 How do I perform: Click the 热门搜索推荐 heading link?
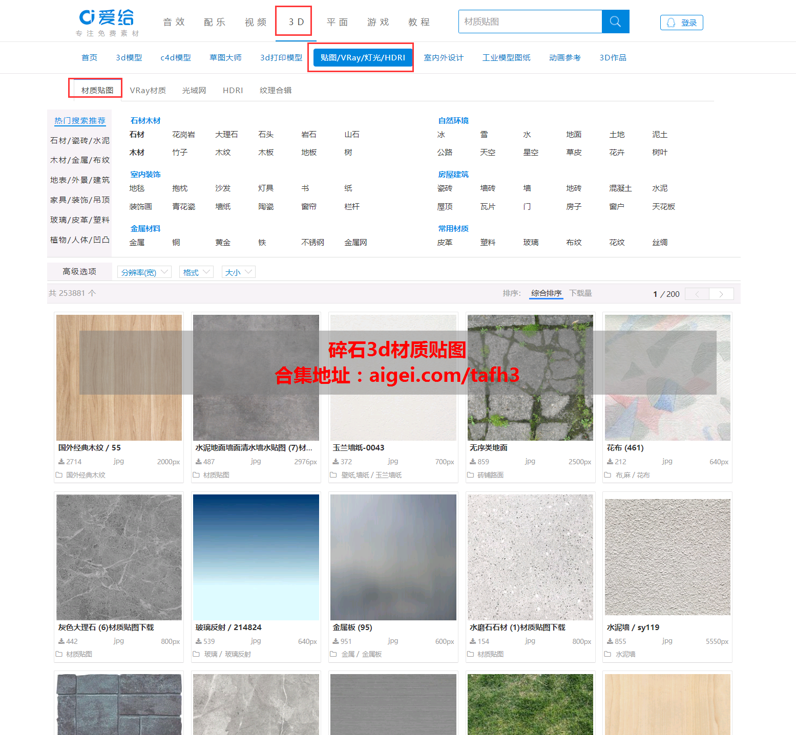click(x=80, y=121)
